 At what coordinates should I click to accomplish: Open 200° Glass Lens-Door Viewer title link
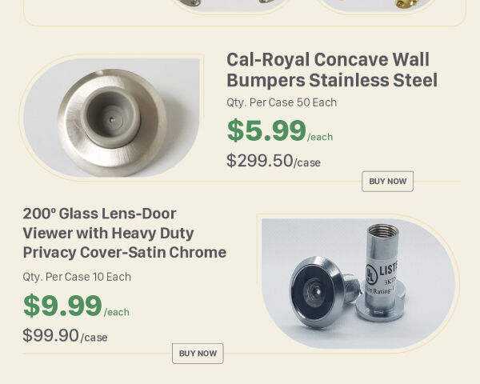point(124,234)
